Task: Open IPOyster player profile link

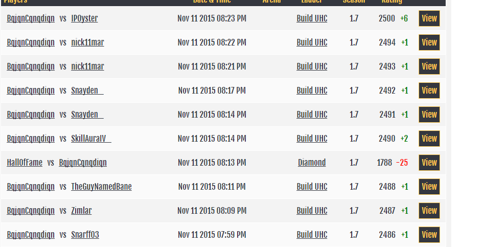Action: [x=84, y=18]
